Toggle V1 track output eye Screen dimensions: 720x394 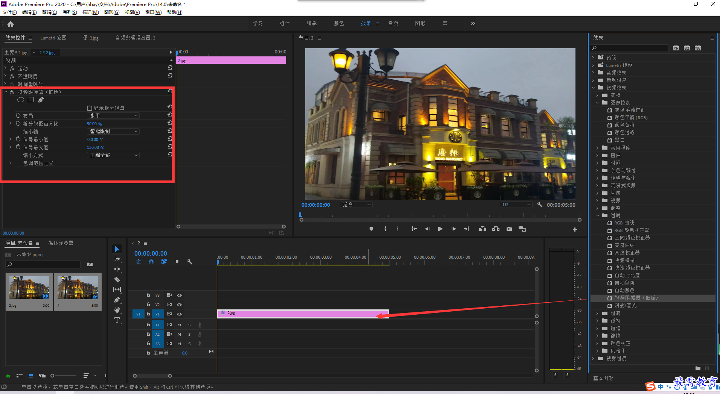pos(180,314)
